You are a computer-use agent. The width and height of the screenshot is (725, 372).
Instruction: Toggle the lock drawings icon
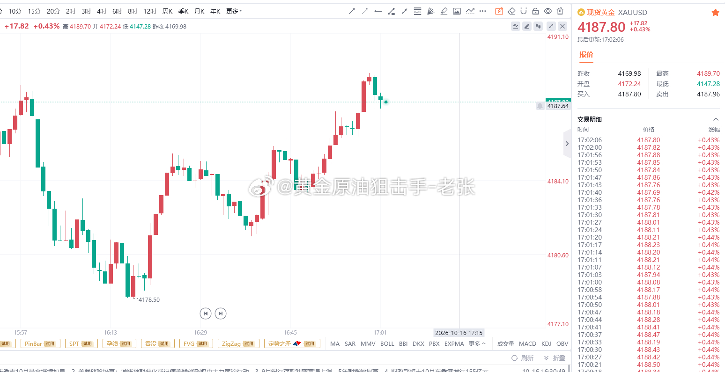[536, 11]
